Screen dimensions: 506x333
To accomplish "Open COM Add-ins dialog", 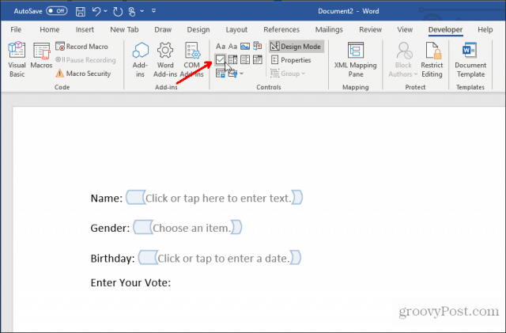I will pyautogui.click(x=191, y=60).
